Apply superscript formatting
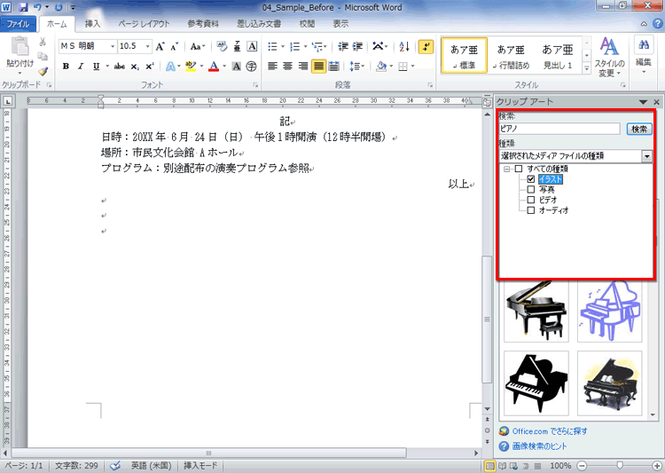 tap(149, 67)
